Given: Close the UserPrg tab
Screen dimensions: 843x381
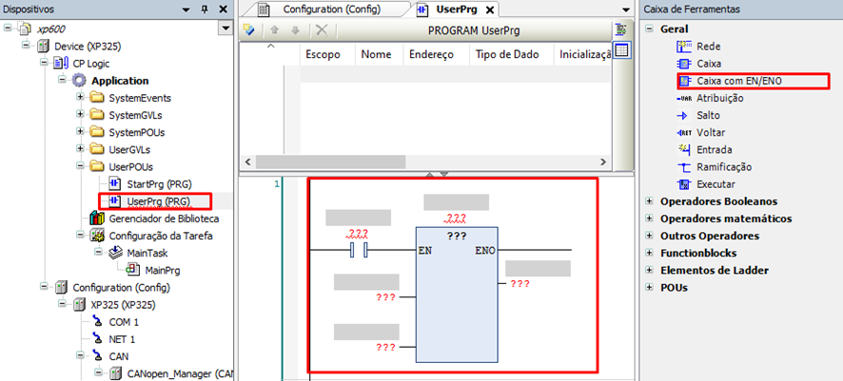Looking at the screenshot, I should [x=491, y=10].
